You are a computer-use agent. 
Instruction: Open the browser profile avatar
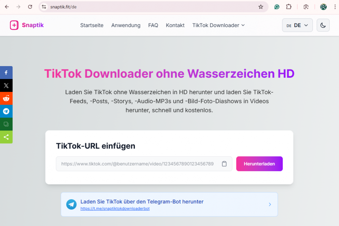pyautogui.click(x=323, y=7)
